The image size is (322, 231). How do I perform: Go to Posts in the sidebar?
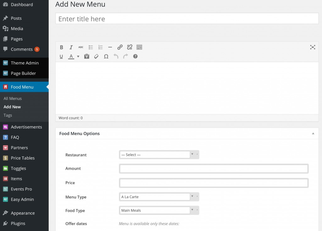click(x=24, y=18)
